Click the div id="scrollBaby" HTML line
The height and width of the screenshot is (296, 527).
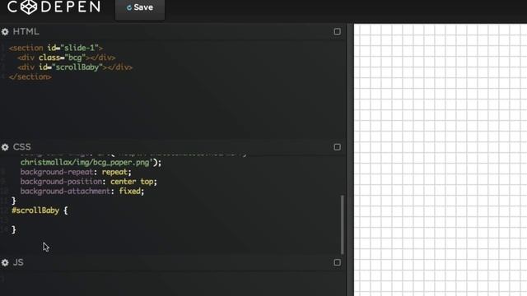pyautogui.click(x=75, y=67)
